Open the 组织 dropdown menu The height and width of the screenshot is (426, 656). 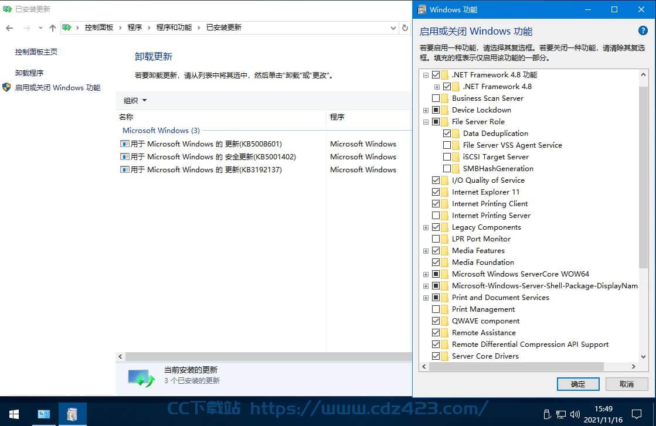click(135, 100)
